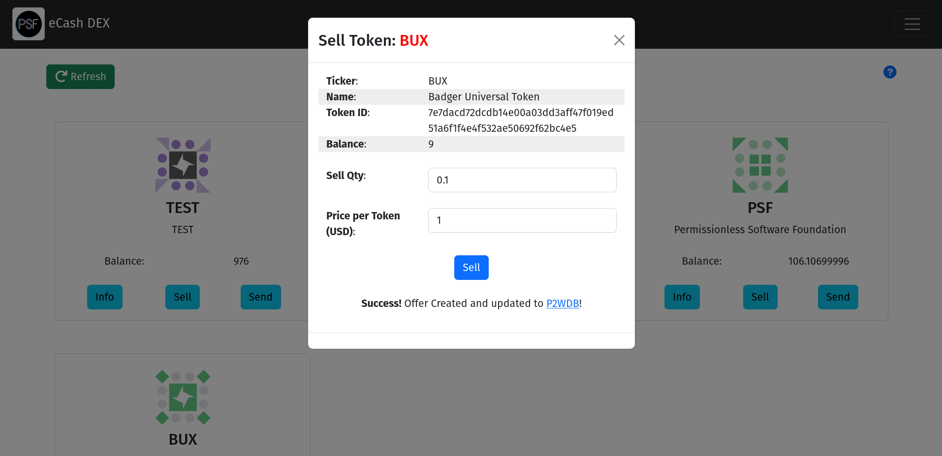
Task: Click the BUX token artwork icon
Action: coord(183,397)
